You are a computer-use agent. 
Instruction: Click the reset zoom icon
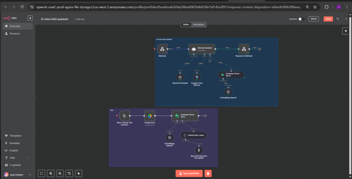tap(69, 174)
